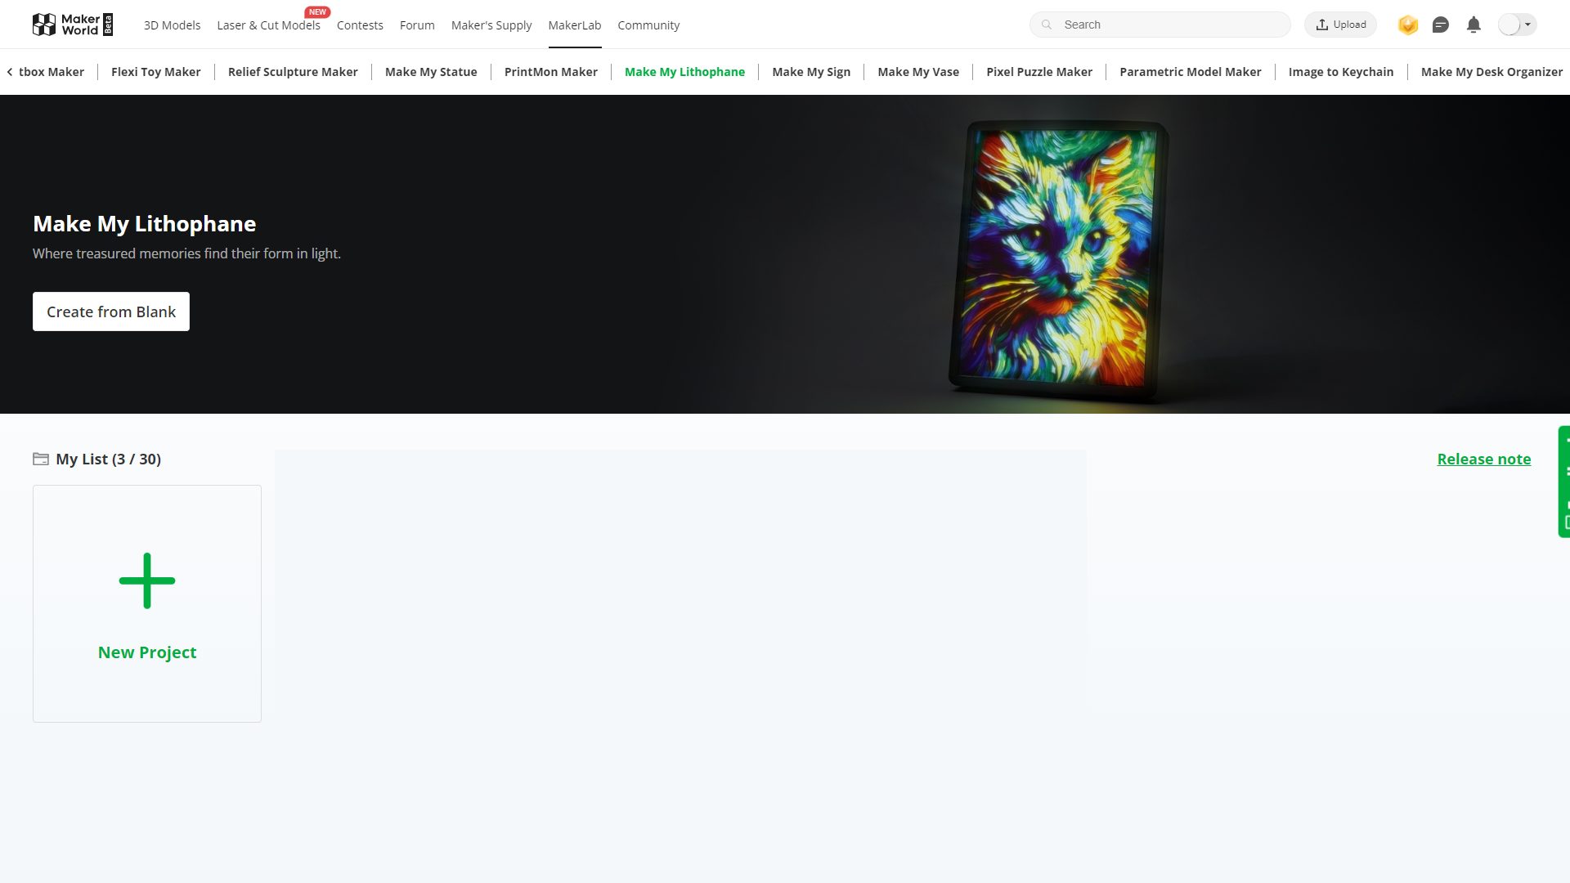This screenshot has width=1570, height=883.
Task: Switch to Make My Statue tab
Action: coord(431,72)
